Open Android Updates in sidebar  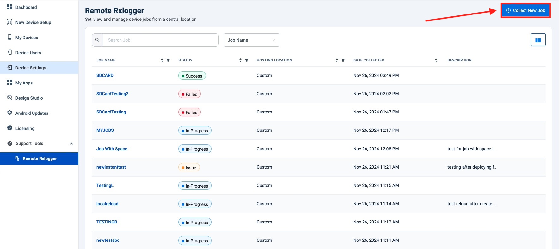click(x=32, y=113)
